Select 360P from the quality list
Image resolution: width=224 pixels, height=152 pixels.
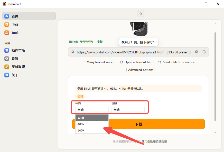[92, 130]
